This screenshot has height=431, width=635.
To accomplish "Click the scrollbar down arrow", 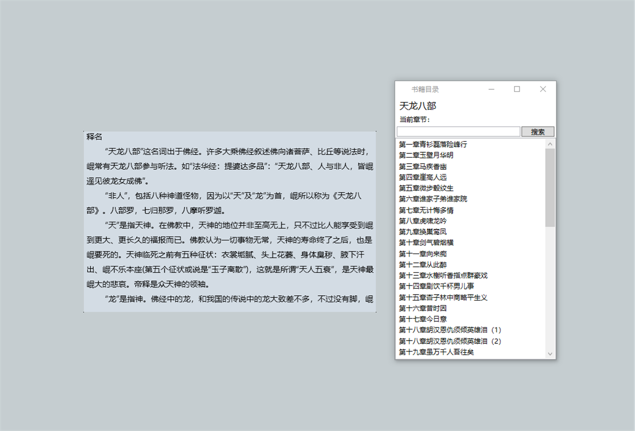I will [x=550, y=354].
